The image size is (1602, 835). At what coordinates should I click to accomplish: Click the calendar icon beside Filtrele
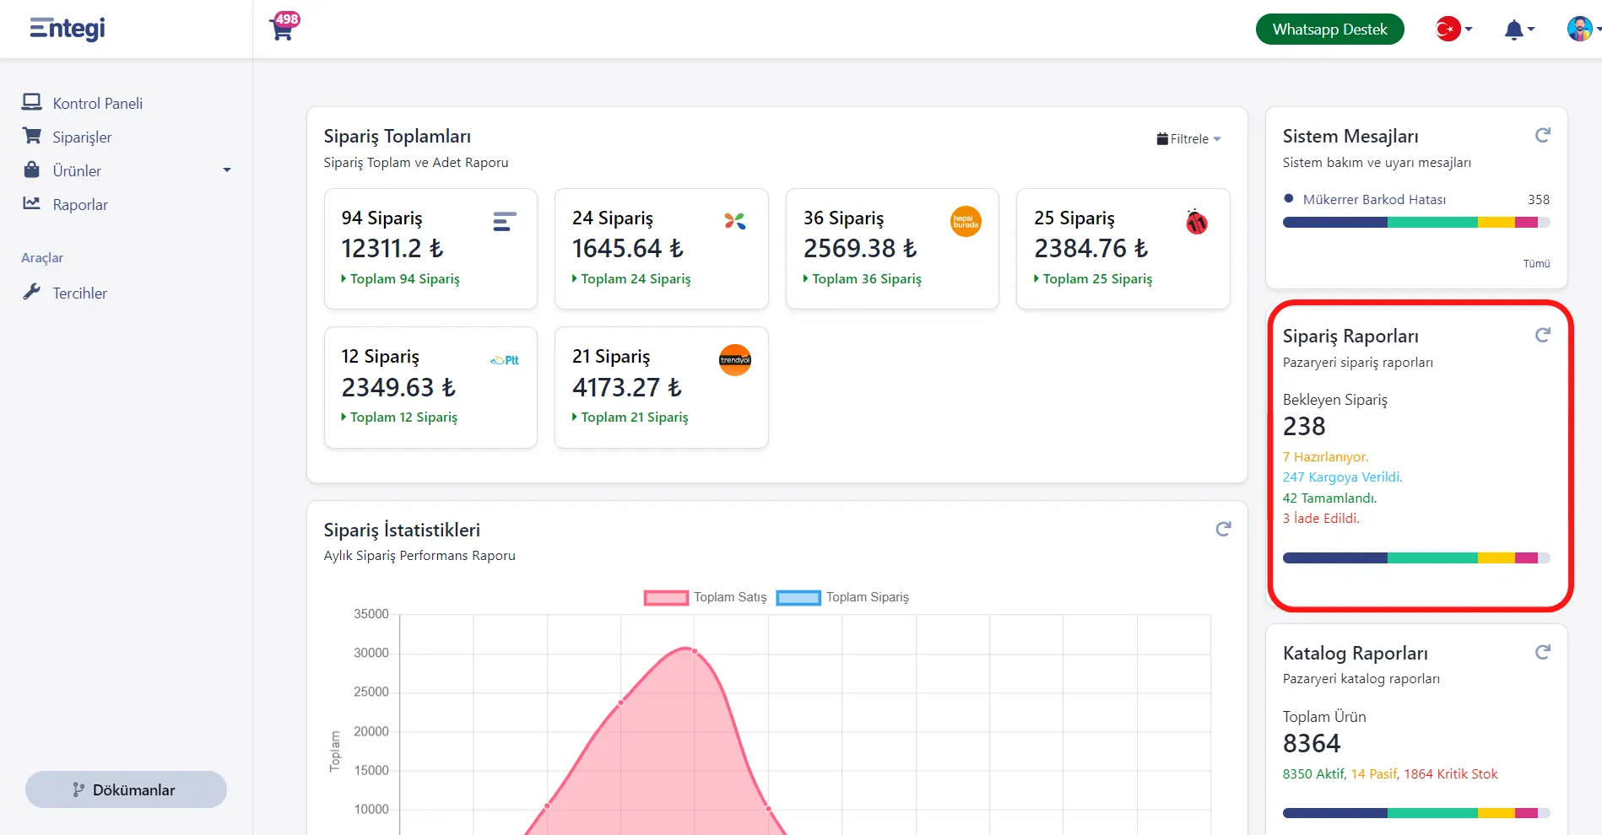click(x=1162, y=139)
